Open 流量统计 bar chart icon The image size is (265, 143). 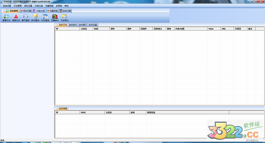click(x=55, y=18)
